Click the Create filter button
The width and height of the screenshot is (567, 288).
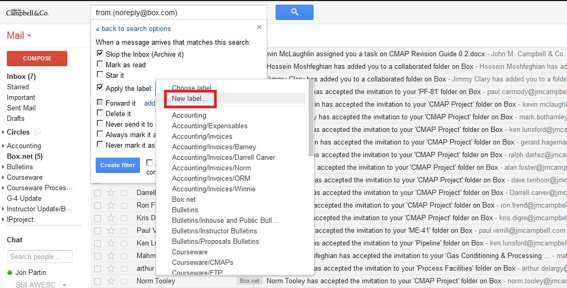tap(117, 165)
